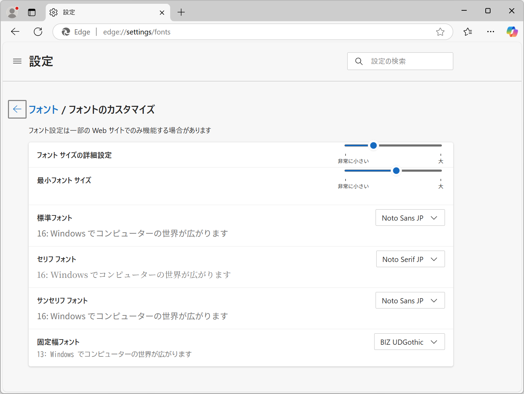Click the profile avatar icon

12,12
